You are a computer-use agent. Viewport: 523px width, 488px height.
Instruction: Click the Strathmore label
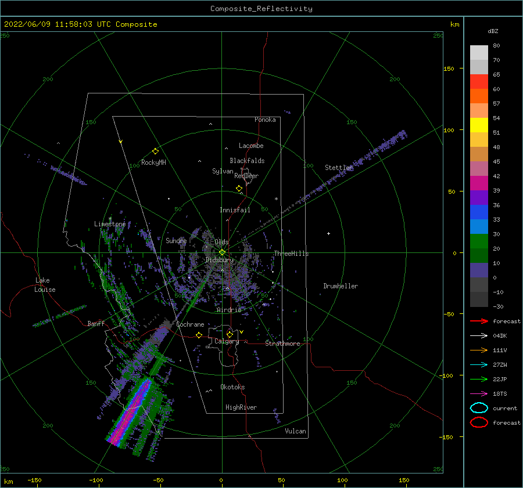(282, 344)
